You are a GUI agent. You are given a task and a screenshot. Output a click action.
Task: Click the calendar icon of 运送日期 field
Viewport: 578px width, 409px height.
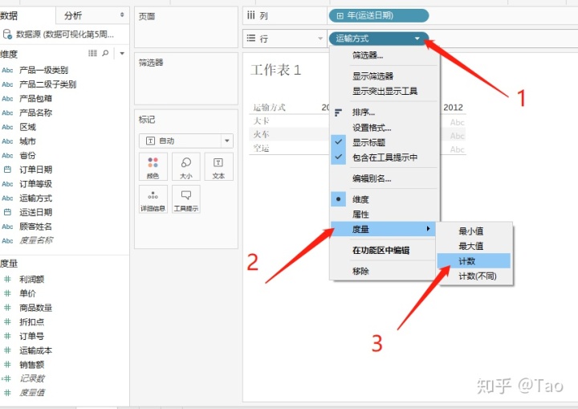click(7, 212)
